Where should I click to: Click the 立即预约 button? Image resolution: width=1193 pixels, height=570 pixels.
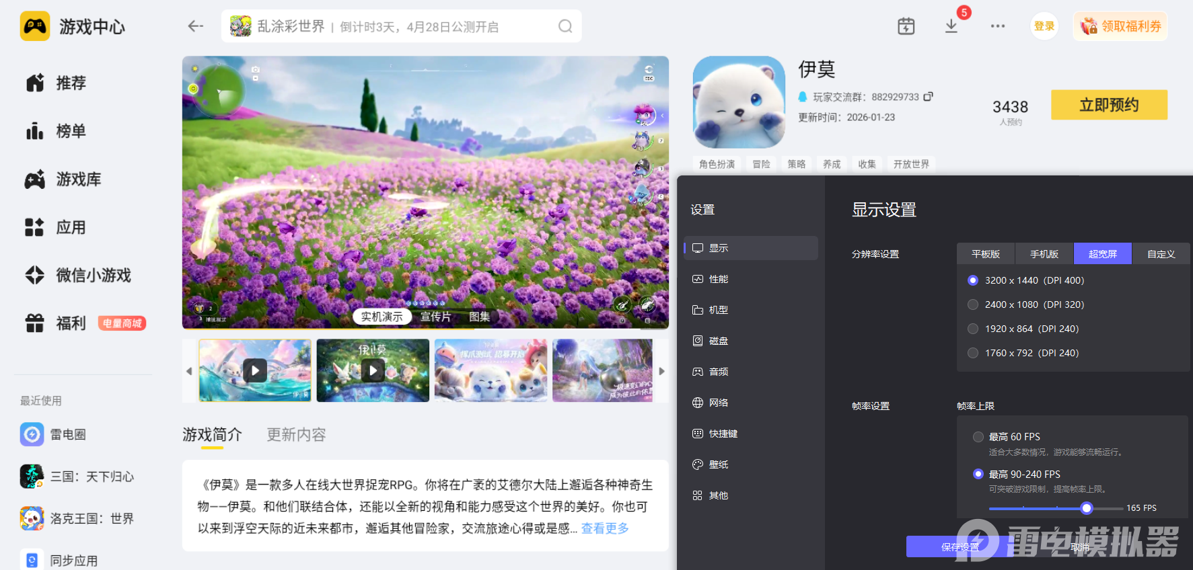tap(1109, 105)
